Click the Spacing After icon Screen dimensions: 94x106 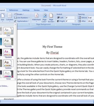79,21
